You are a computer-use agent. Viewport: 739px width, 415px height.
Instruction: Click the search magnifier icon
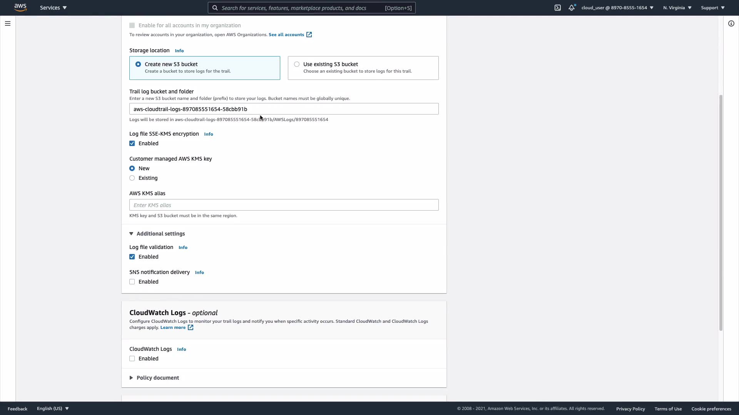[x=215, y=8]
